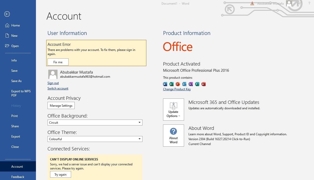Select the Account menu item
Image resolution: width=314 pixels, height=180 pixels.
coord(18,167)
